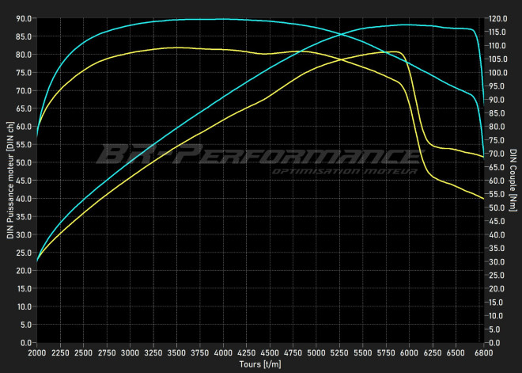Click 60.0 on the right torque axis
This screenshot has height=373, width=522.
[x=495, y=181]
